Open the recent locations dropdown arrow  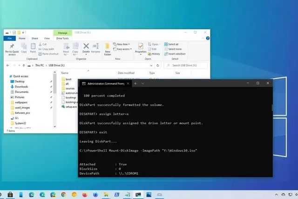[x=19, y=65]
